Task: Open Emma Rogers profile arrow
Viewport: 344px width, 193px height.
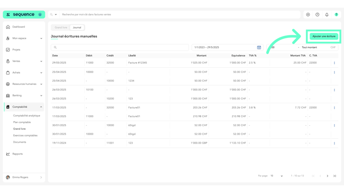Action: point(41,178)
